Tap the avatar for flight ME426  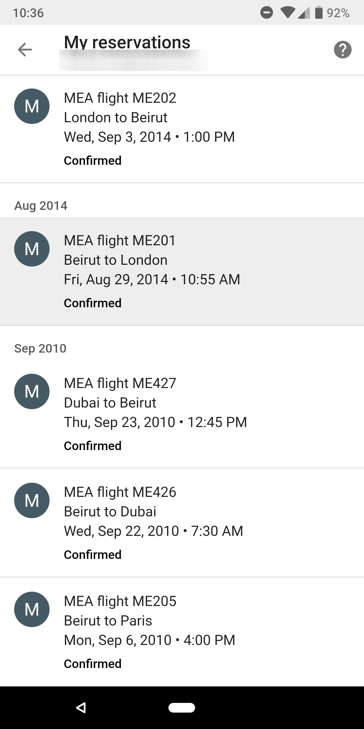click(x=32, y=500)
